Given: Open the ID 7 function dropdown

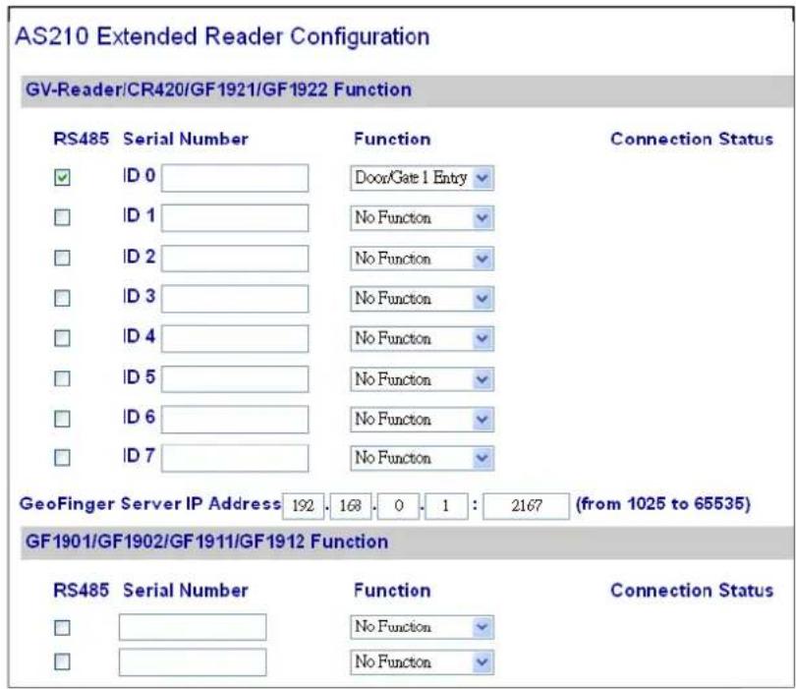Looking at the screenshot, I should (422, 458).
